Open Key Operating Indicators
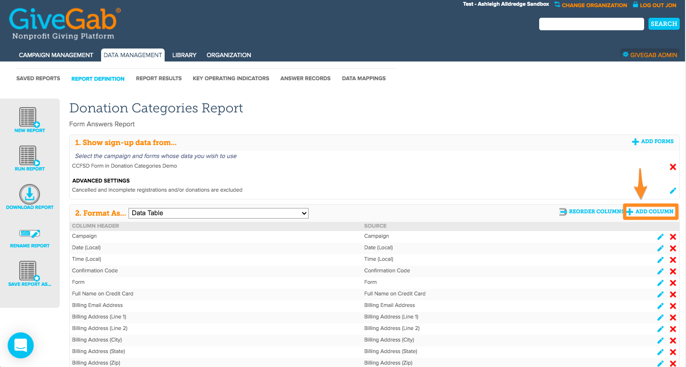Image resolution: width=686 pixels, height=367 pixels. (231, 78)
